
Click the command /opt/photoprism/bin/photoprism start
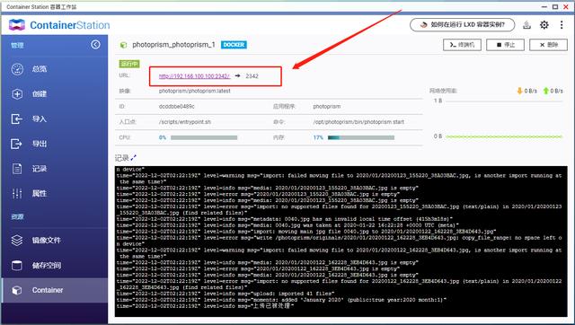[358, 122]
